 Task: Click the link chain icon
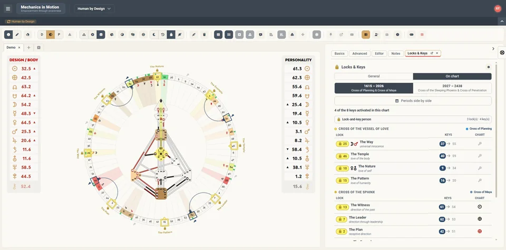click(x=412, y=35)
